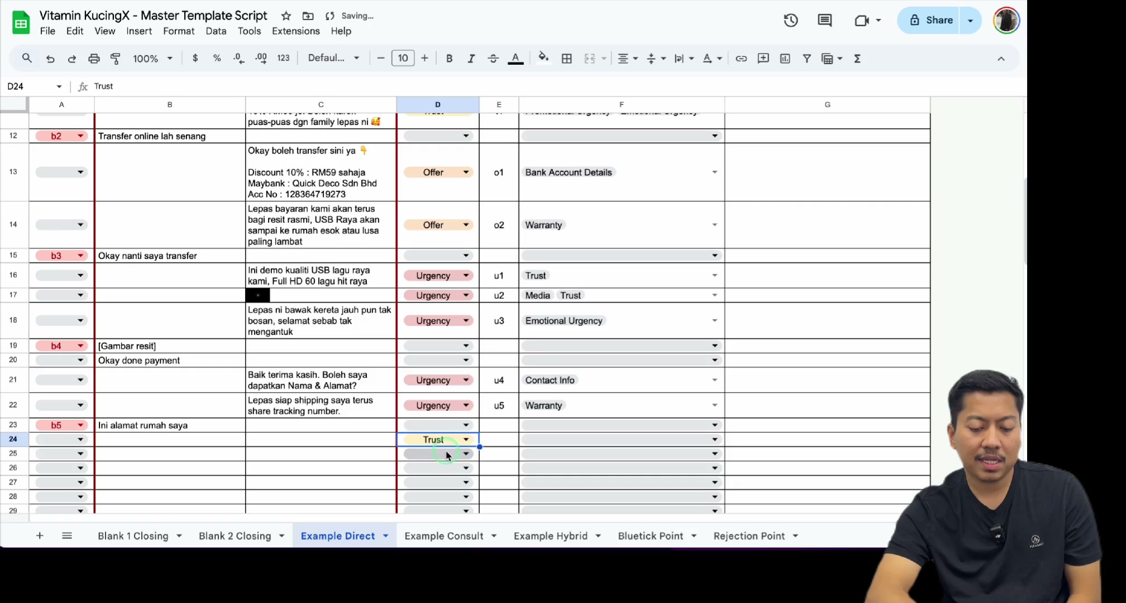Screen dimensions: 1126x603
Task: Open the font Defaul... dropdown
Action: point(333,58)
